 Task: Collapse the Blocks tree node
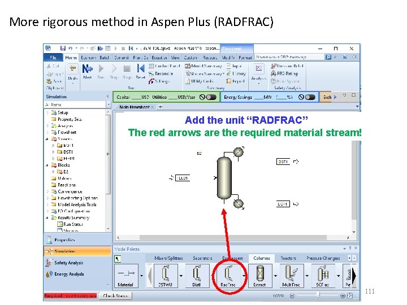click(x=47, y=165)
